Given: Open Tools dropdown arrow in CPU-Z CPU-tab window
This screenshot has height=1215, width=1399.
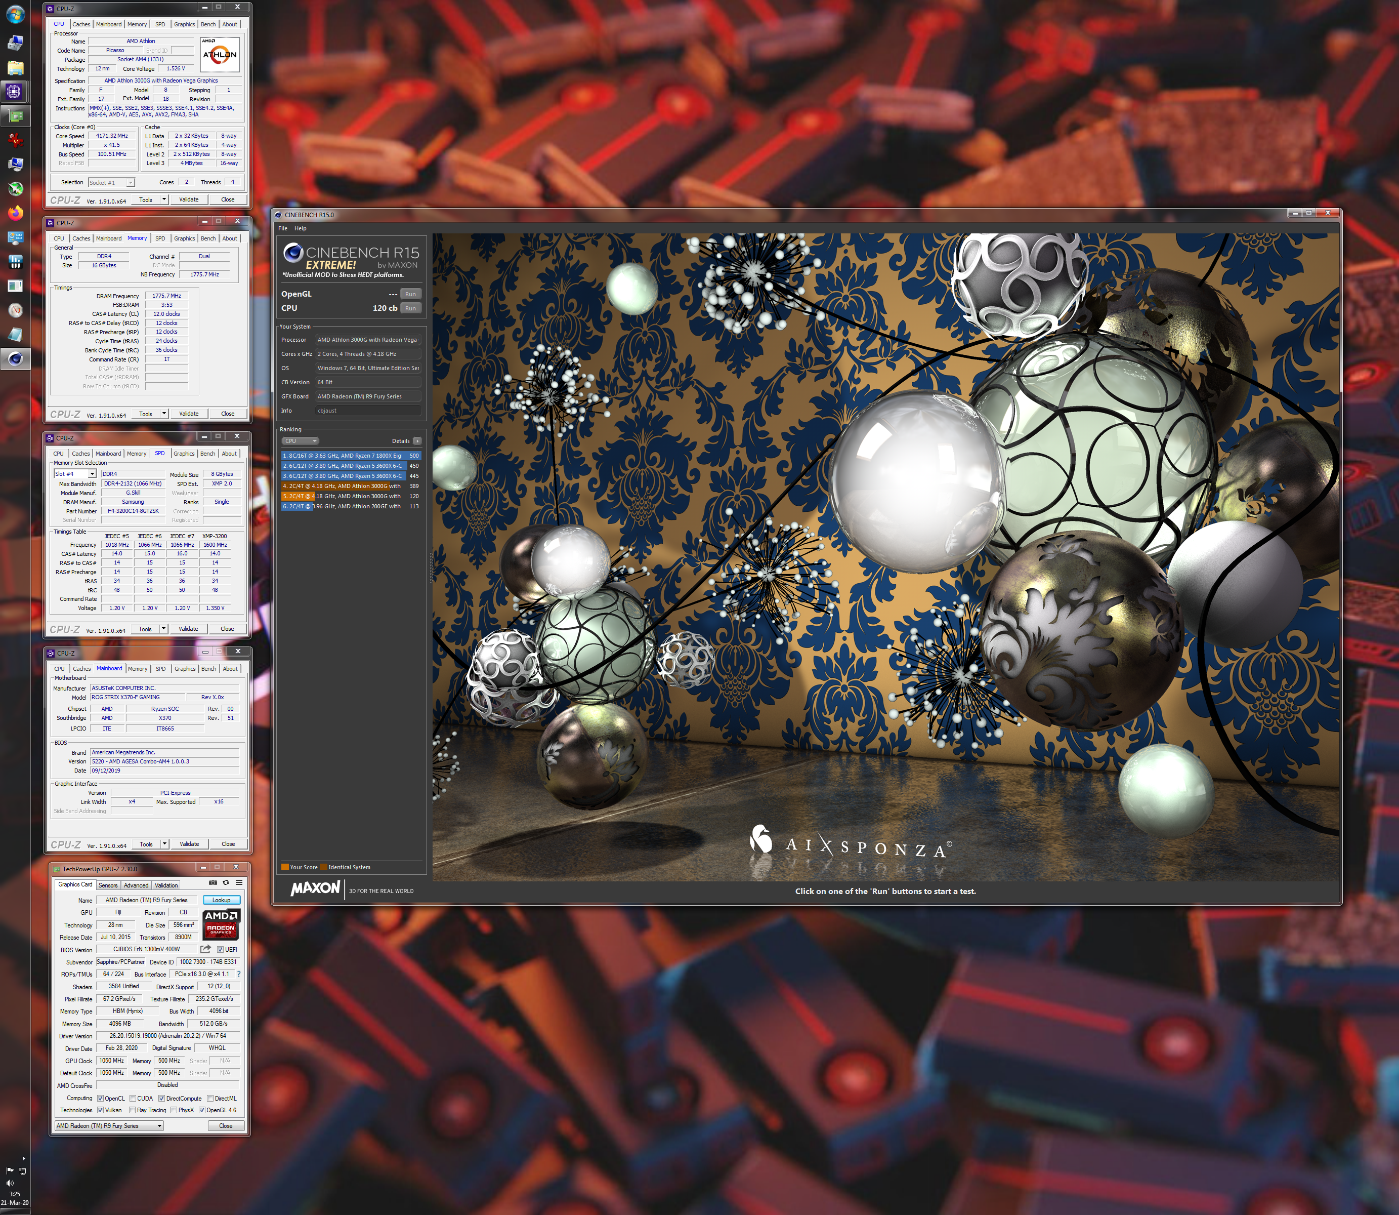Looking at the screenshot, I should coord(164,199).
